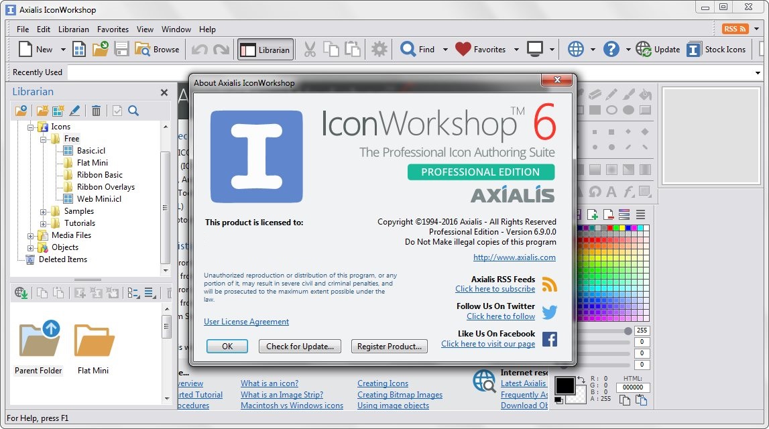Click the Copy icon in main toolbar
The width and height of the screenshot is (769, 429).
tap(331, 50)
